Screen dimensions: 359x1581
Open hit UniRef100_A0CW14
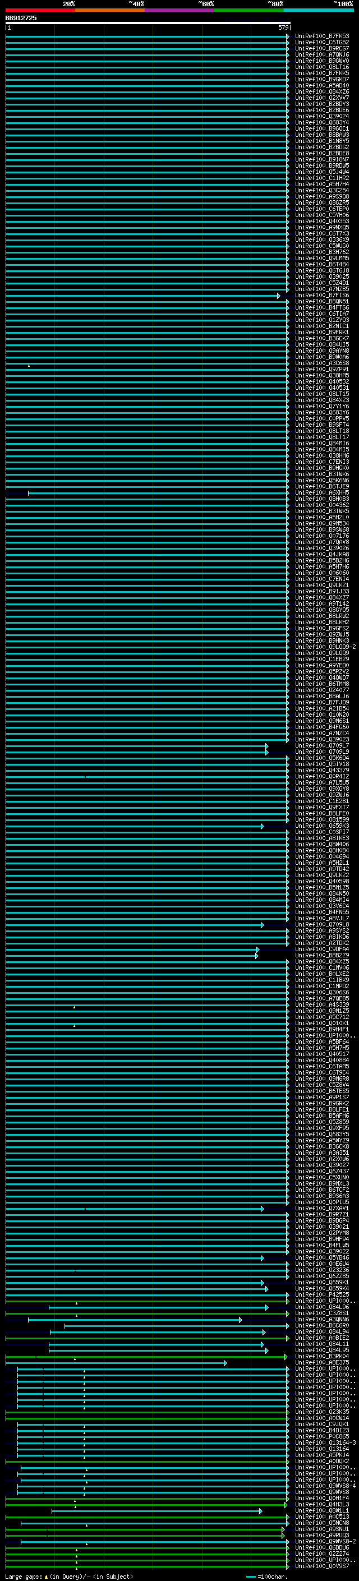pyautogui.click(x=321, y=1418)
